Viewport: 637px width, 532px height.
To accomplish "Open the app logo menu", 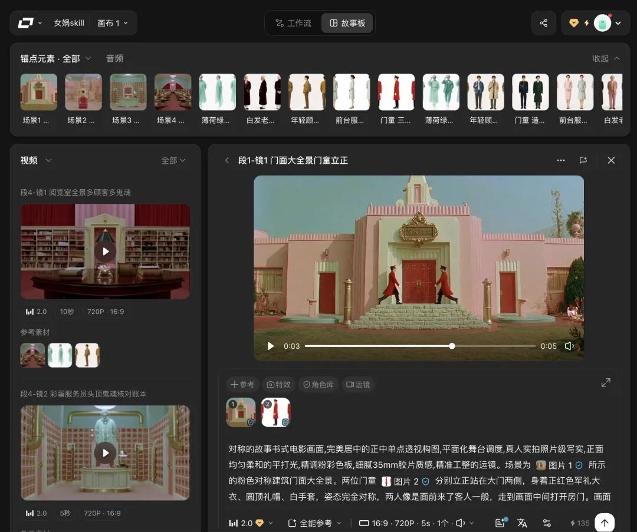I will pyautogui.click(x=29, y=23).
